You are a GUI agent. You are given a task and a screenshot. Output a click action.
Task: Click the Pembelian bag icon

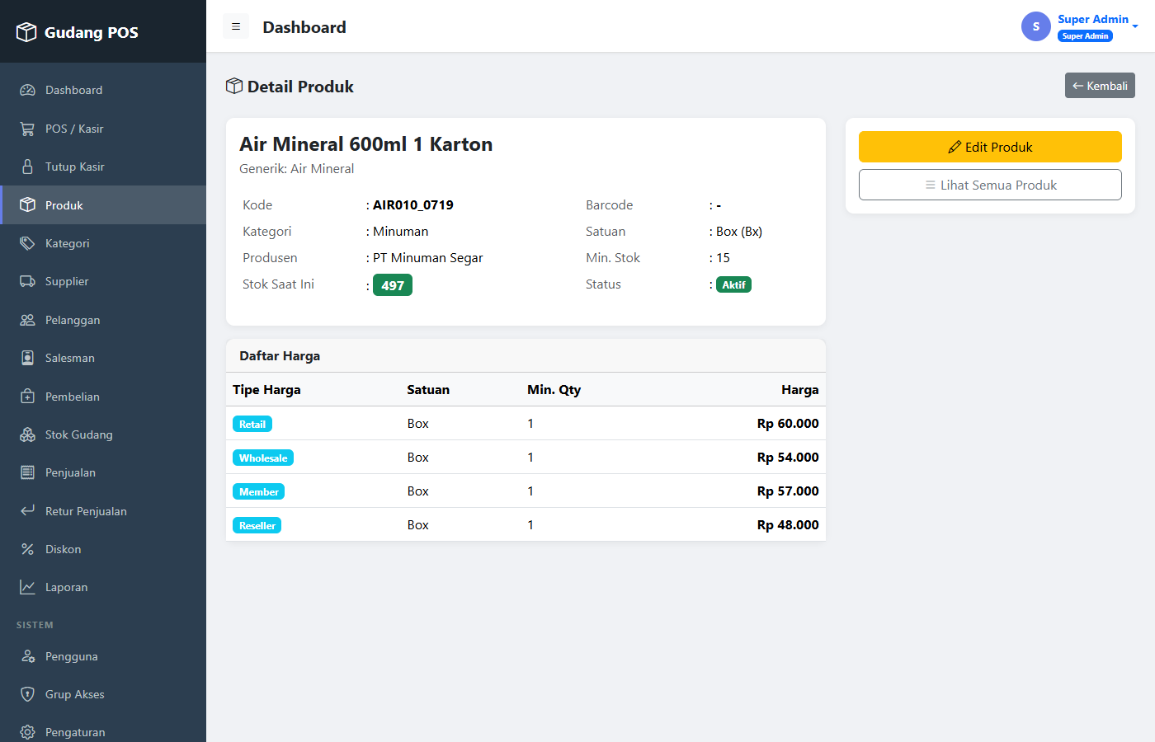pyautogui.click(x=27, y=397)
